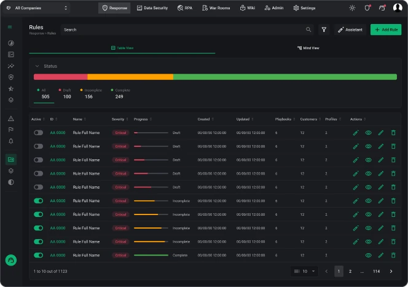Click the Critical badge on the Complete rule
Screen dimensions: 408x287
point(120,255)
